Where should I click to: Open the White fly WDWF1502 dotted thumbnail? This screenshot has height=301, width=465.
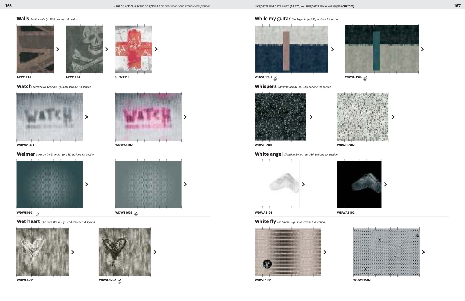click(386, 252)
